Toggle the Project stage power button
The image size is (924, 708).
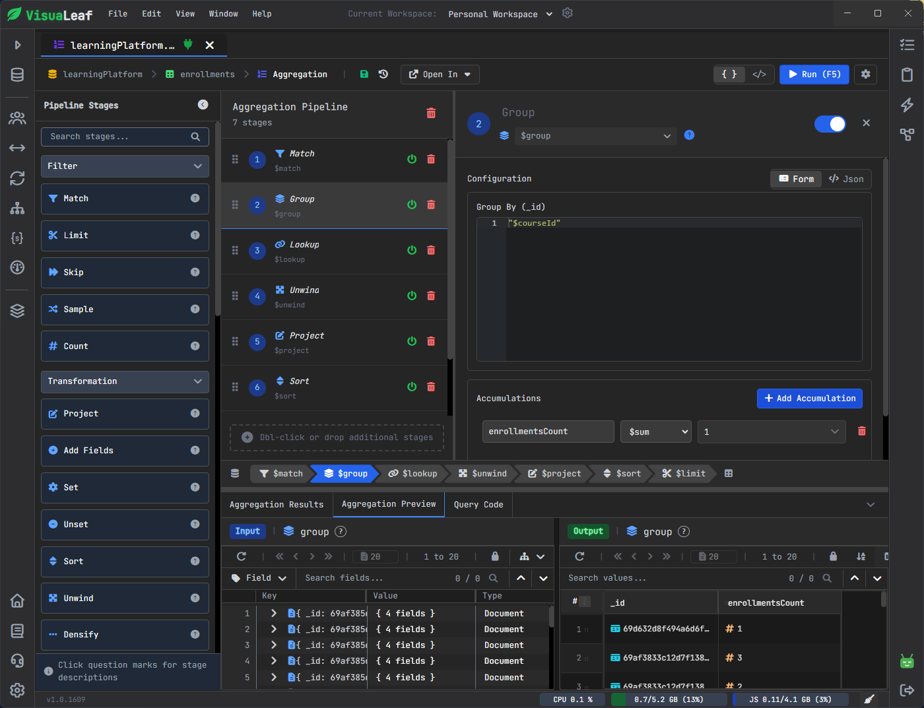click(x=412, y=341)
